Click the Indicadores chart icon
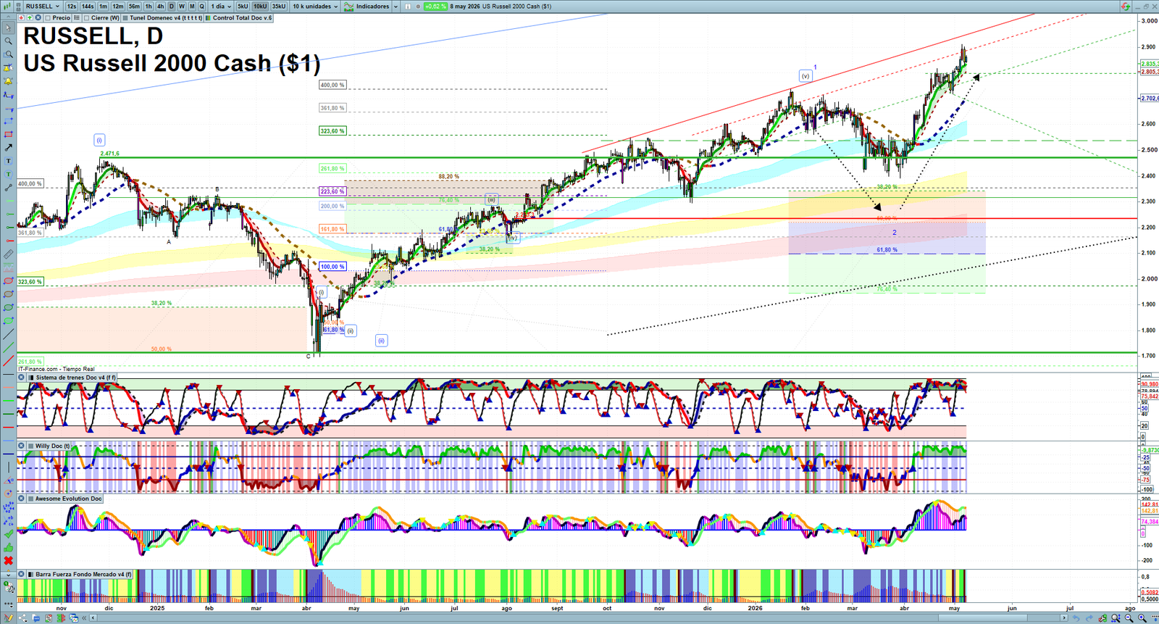 coord(349,6)
